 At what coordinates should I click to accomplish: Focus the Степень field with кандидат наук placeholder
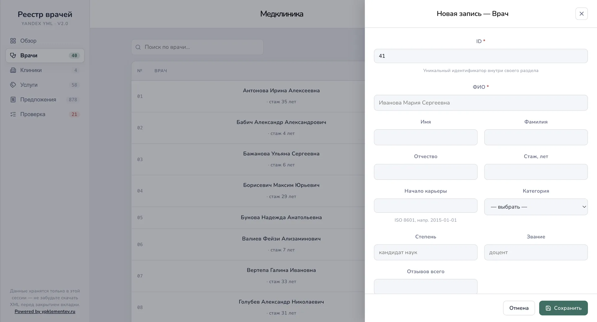coord(426,252)
